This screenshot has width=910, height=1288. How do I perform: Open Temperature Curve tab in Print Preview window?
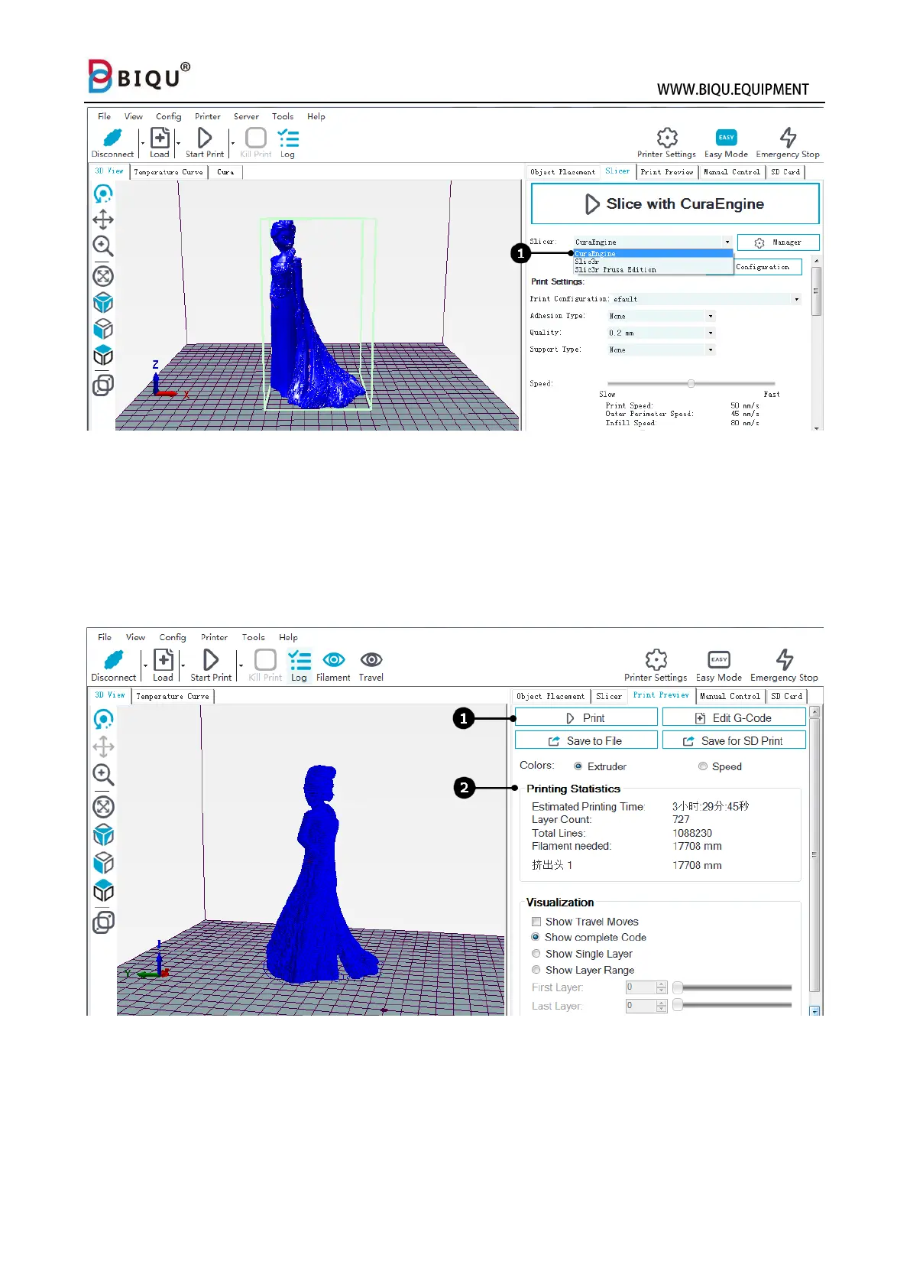click(173, 697)
